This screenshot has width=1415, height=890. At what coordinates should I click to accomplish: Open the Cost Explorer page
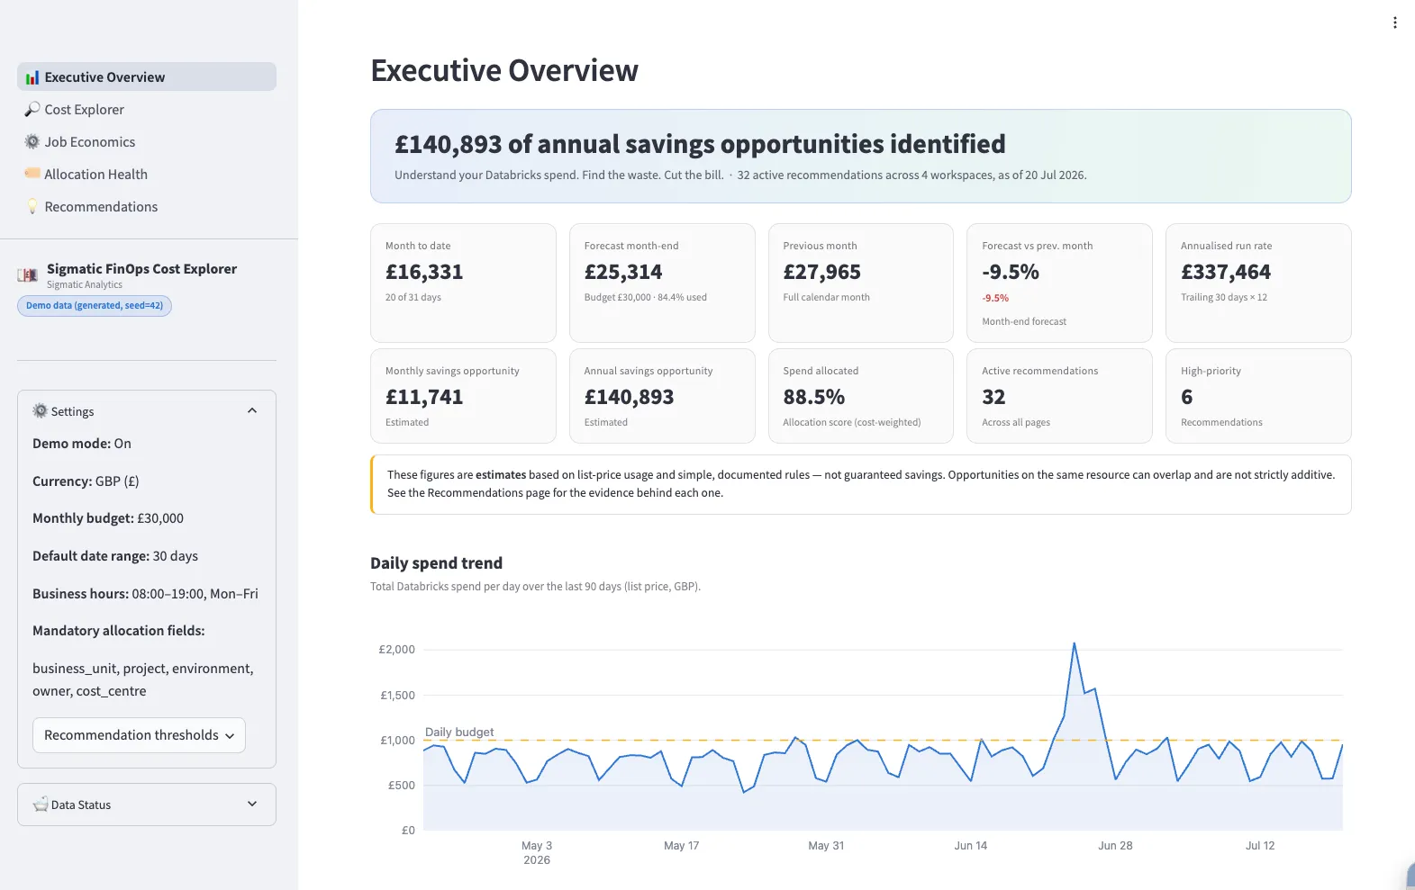point(147,110)
